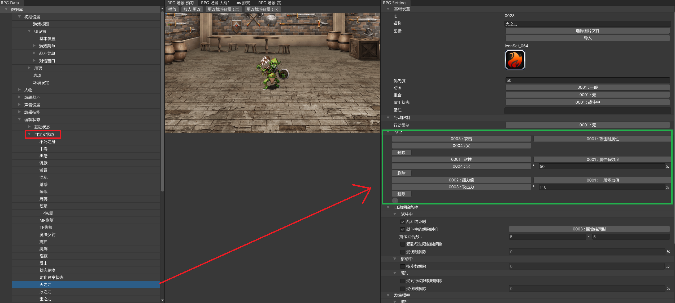Switch to RPG 场景 大纲 tab
Image resolution: width=675 pixels, height=303 pixels.
tap(215, 3)
